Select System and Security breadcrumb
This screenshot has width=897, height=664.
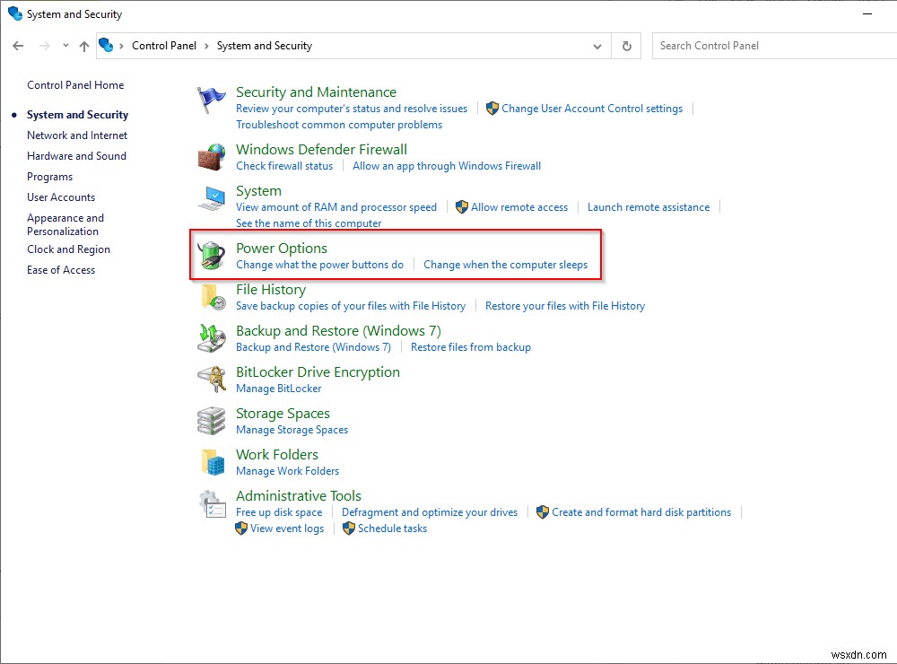pyautogui.click(x=265, y=46)
